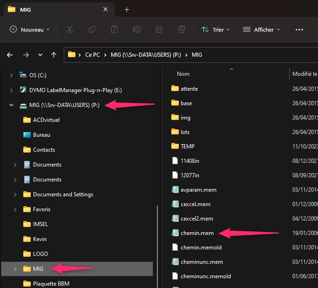Go up one folder level arrow
Viewport: 318px width, 288px height.
(54, 54)
